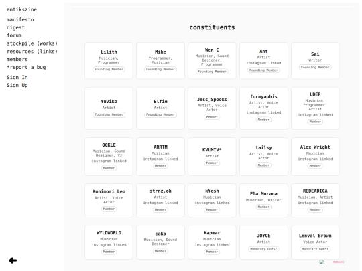Open the manifesto page
Viewport: 362px width, 271px height.
click(x=20, y=19)
